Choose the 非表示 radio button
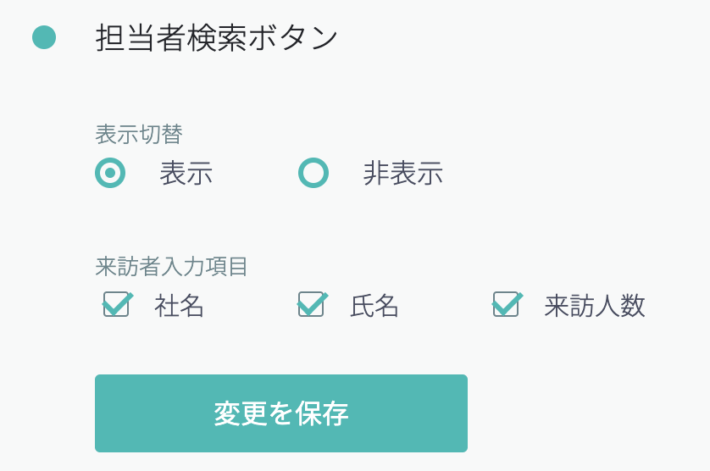 [313, 173]
